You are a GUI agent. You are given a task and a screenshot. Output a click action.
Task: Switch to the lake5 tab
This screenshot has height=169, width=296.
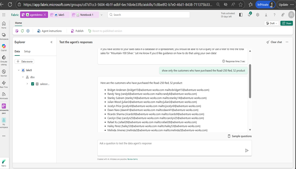(59, 15)
